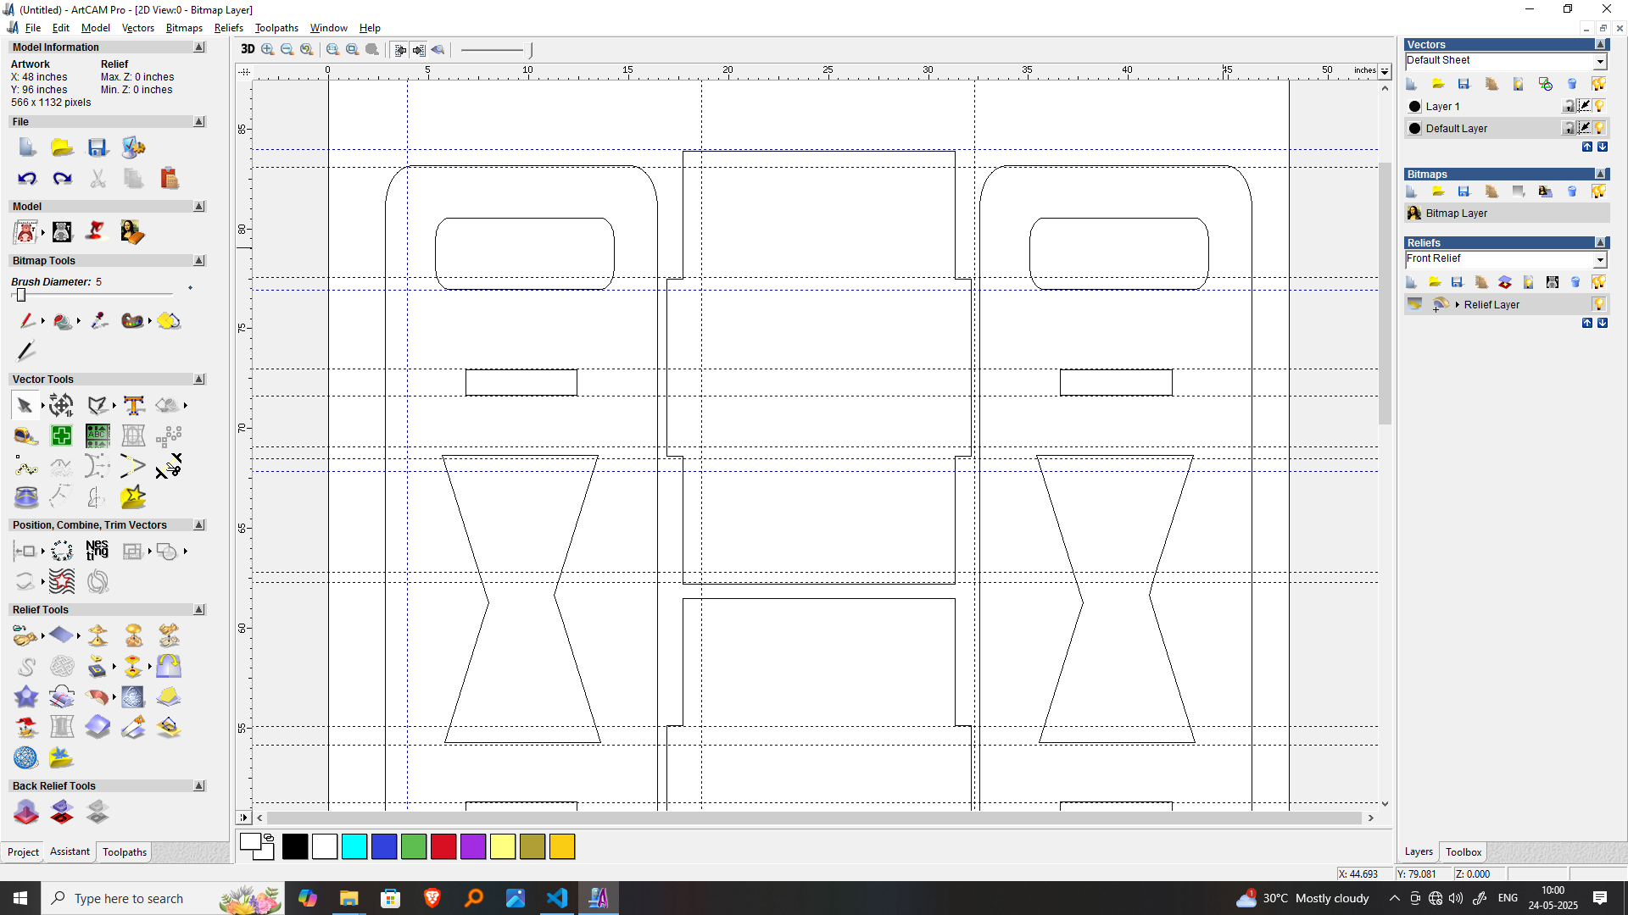The image size is (1628, 915).
Task: Collapse the Bitmap Tools section
Action: pyautogui.click(x=199, y=261)
